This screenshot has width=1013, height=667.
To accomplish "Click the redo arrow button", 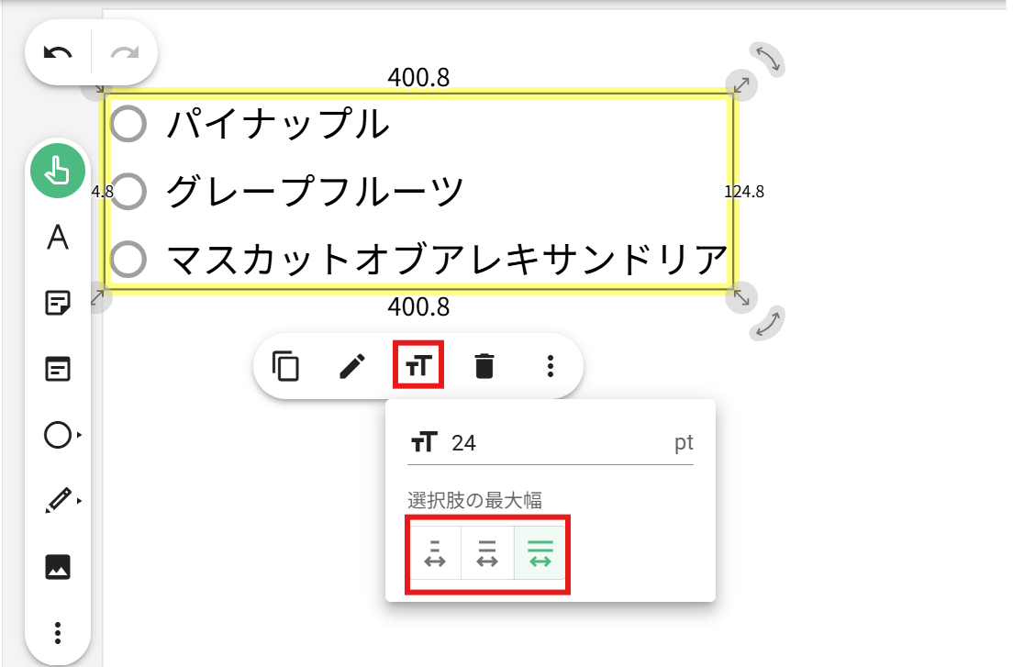I will 124,53.
